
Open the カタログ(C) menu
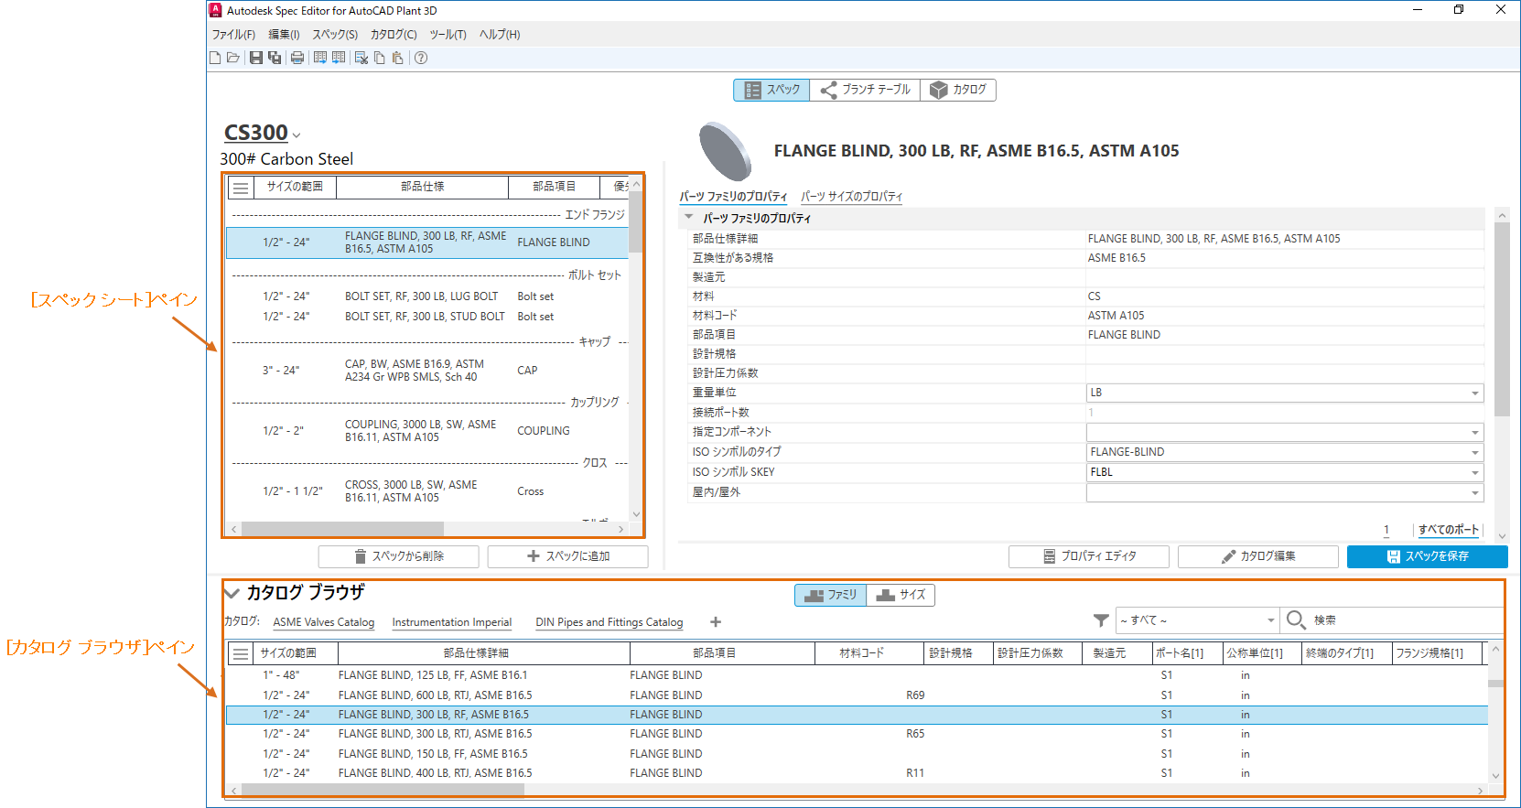tap(394, 35)
